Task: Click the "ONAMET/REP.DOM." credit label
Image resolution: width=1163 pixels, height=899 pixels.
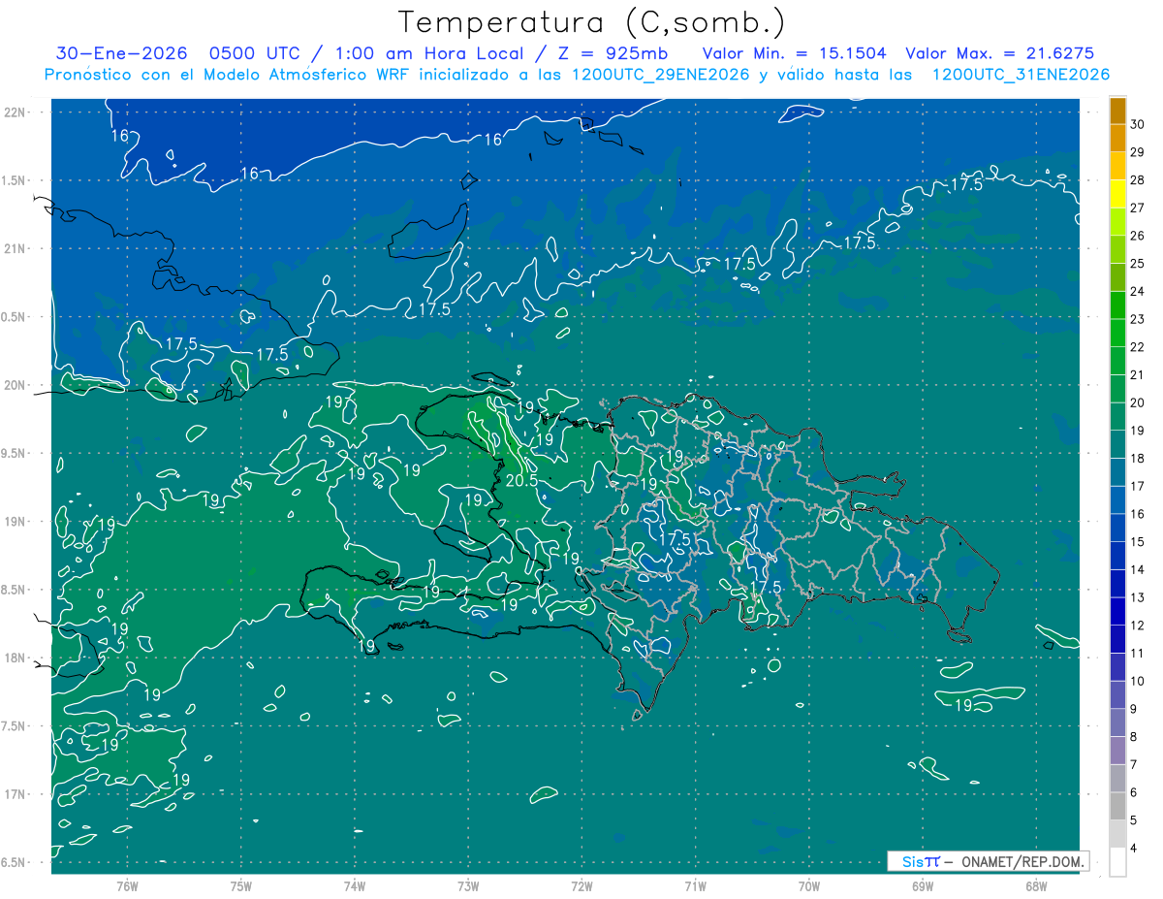Action: (x=1023, y=861)
